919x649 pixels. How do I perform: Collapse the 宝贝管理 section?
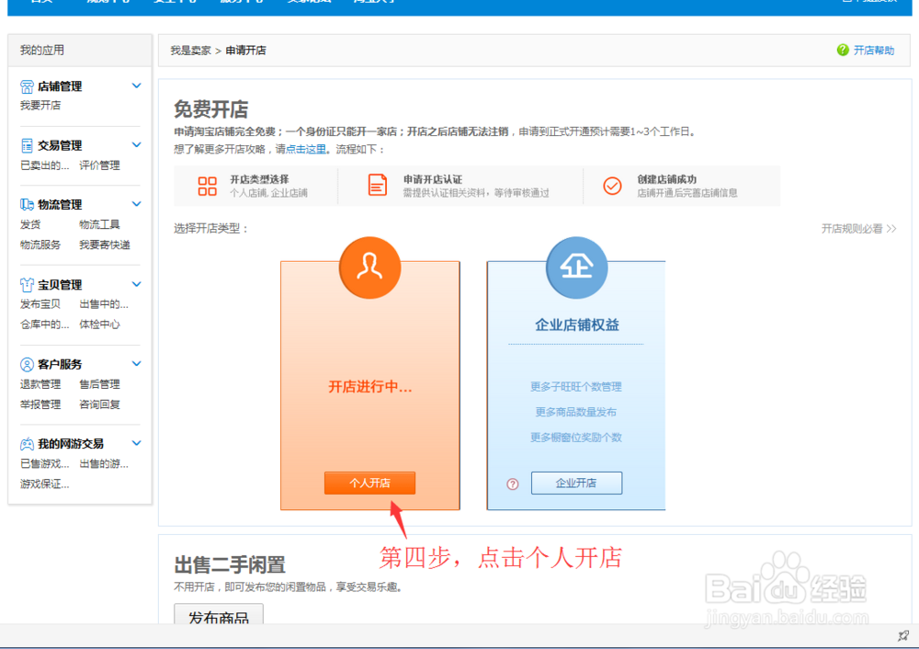pyautogui.click(x=136, y=284)
